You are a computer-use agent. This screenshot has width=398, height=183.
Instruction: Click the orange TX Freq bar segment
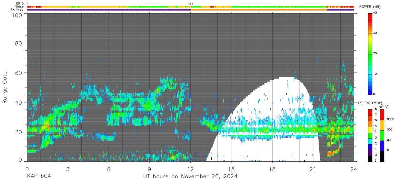(x=259, y=10)
